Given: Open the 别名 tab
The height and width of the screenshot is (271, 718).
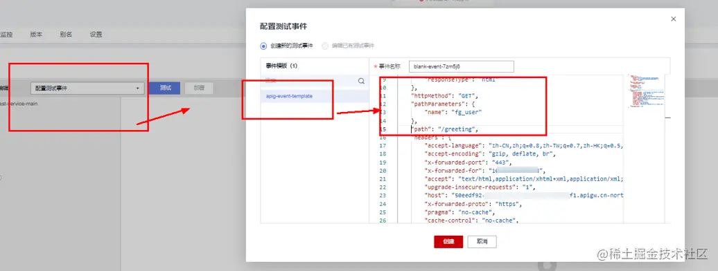Looking at the screenshot, I should tap(66, 35).
